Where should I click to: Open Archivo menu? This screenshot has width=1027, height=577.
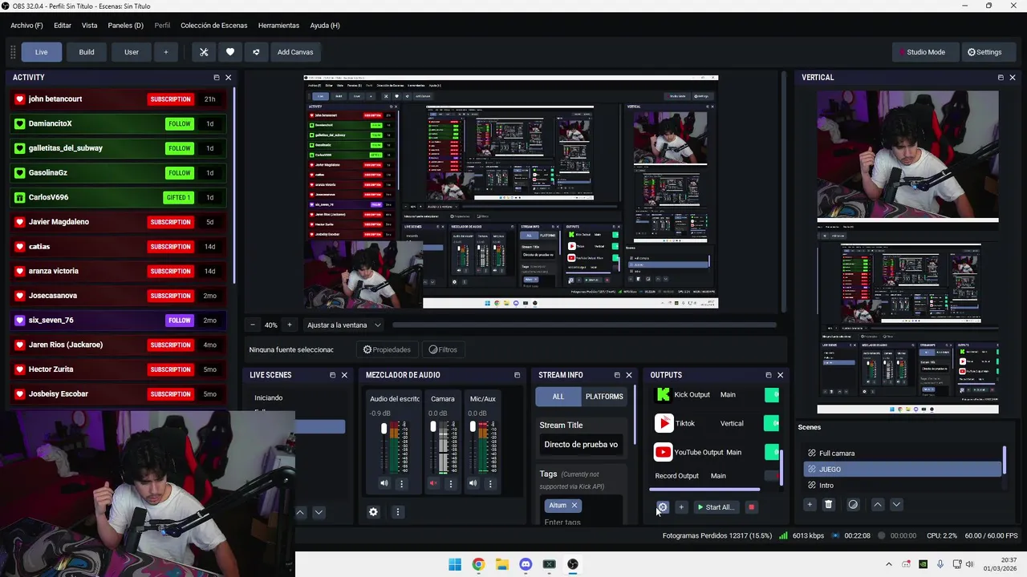[27, 26]
